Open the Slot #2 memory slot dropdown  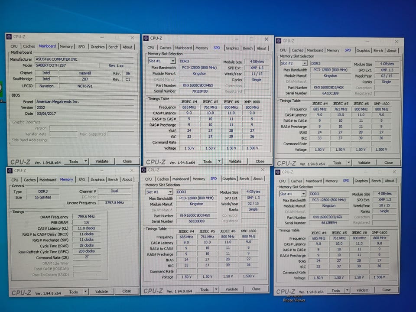pyautogui.click(x=305, y=63)
